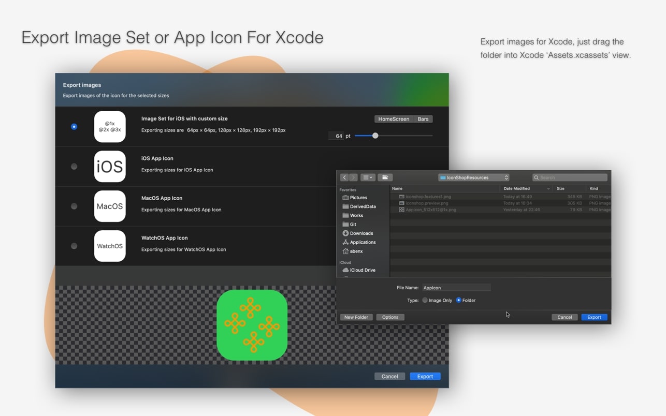
Task: Switch to the HomeScreen size preset
Action: click(x=394, y=119)
